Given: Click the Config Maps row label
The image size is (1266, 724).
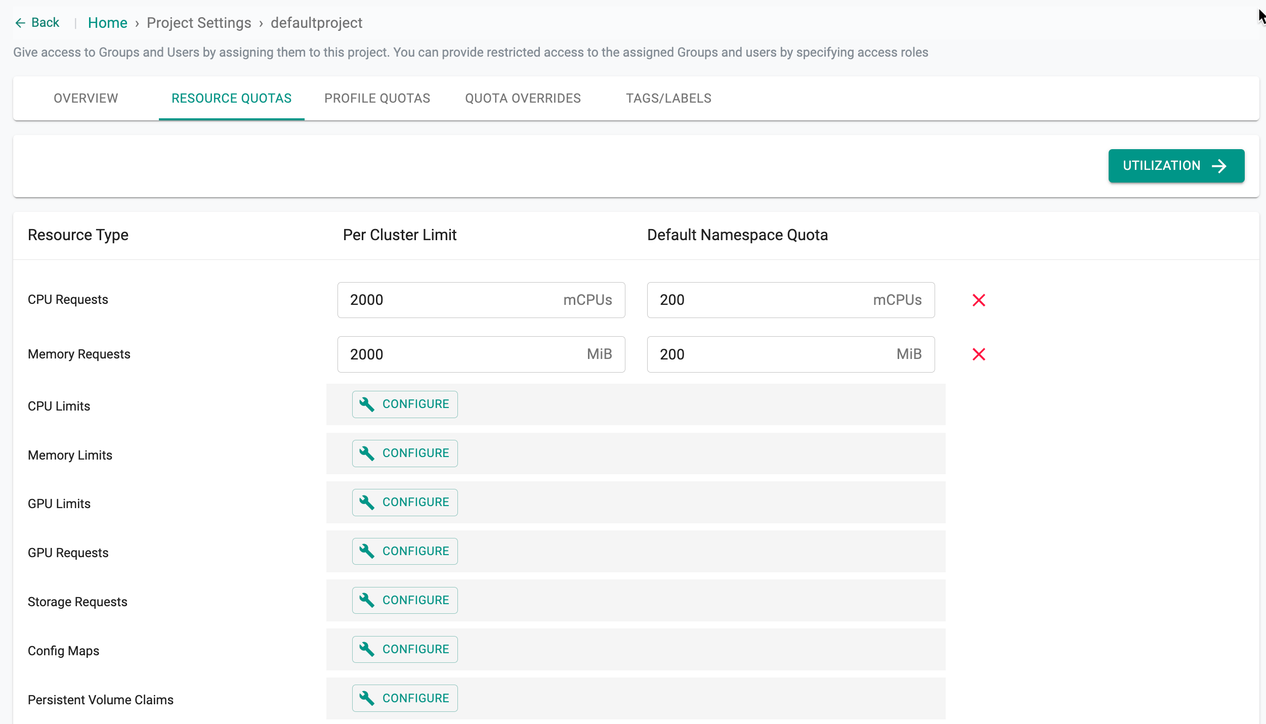Looking at the screenshot, I should click(63, 651).
